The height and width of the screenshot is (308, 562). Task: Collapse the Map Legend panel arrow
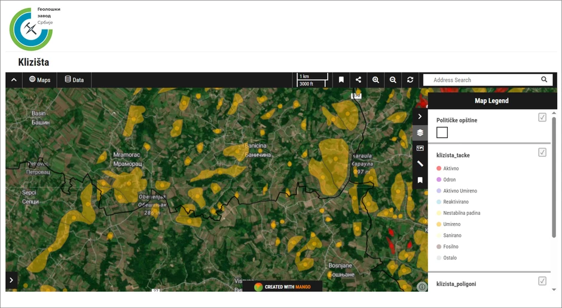click(x=420, y=117)
